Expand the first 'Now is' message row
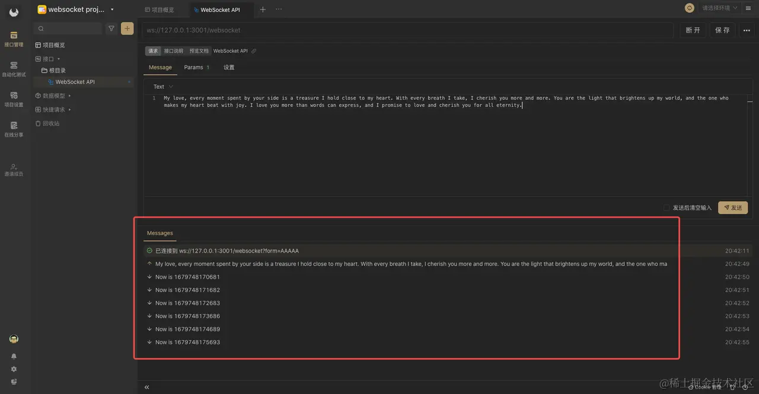759x394 pixels. pos(149,277)
